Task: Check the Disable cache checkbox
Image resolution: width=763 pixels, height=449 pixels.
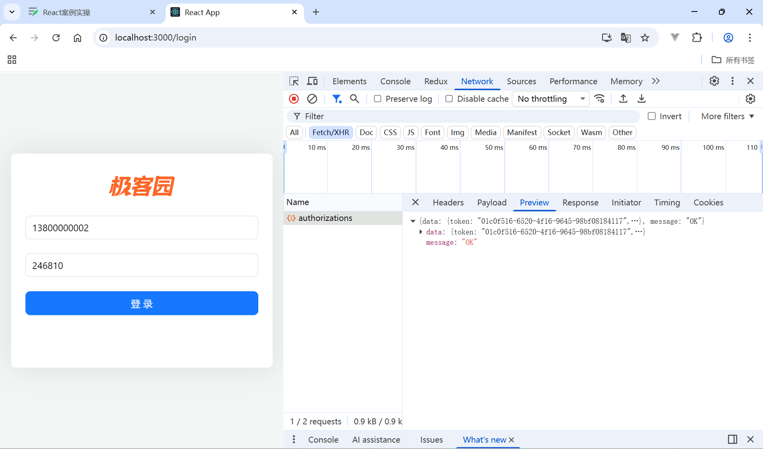Action: [449, 99]
